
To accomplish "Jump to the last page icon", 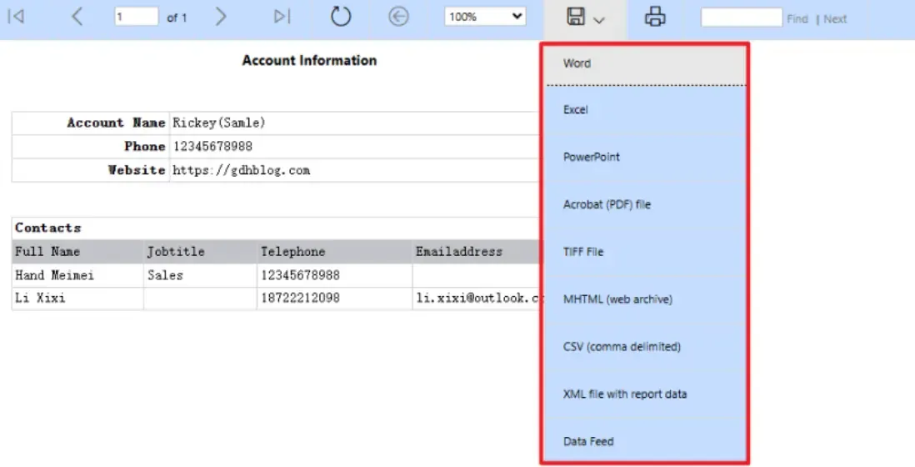I will click(282, 17).
